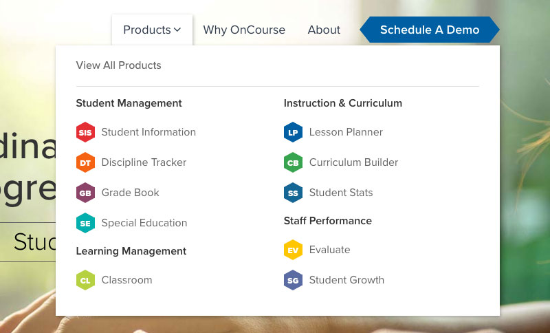The width and height of the screenshot is (550, 333).
Task: Click the green CB hexagon icon
Action: tap(293, 162)
